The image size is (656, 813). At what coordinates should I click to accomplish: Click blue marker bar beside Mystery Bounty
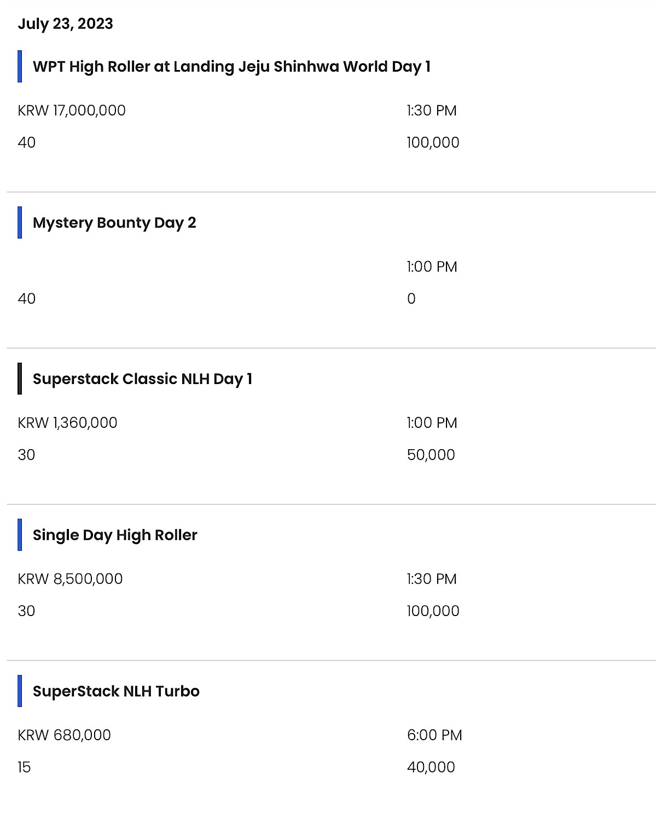tap(20, 222)
